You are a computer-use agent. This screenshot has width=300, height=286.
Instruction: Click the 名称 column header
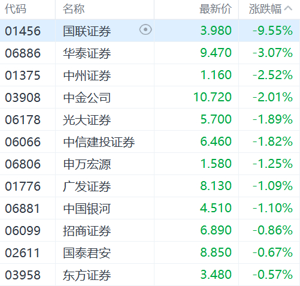(74, 9)
